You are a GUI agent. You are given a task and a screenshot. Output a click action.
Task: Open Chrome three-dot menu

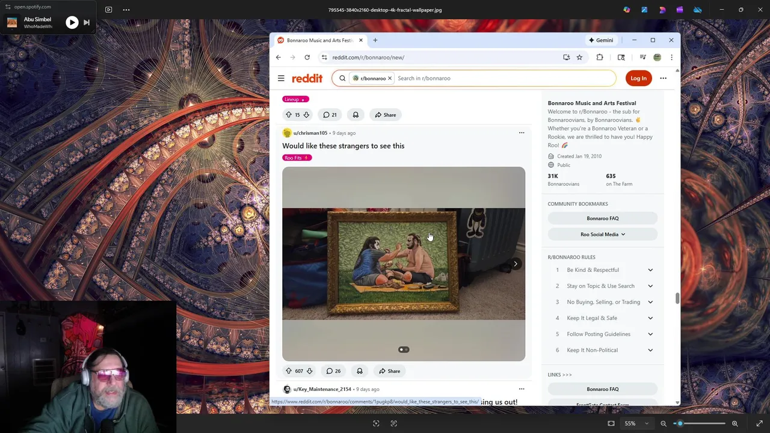pos(671,57)
